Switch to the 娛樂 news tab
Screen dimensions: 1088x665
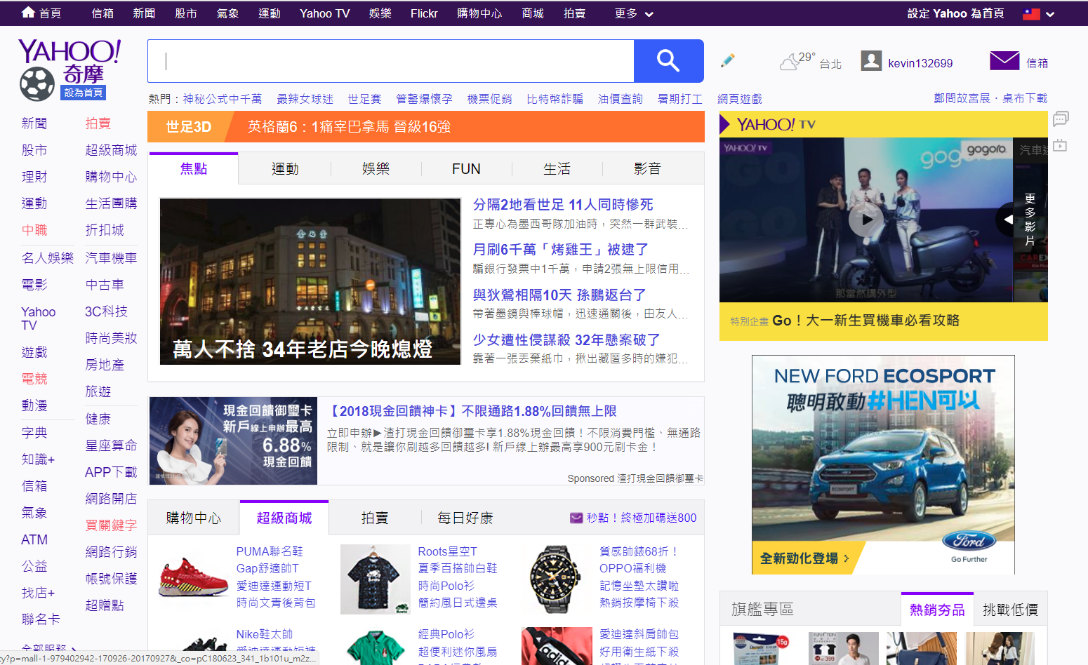[376, 168]
